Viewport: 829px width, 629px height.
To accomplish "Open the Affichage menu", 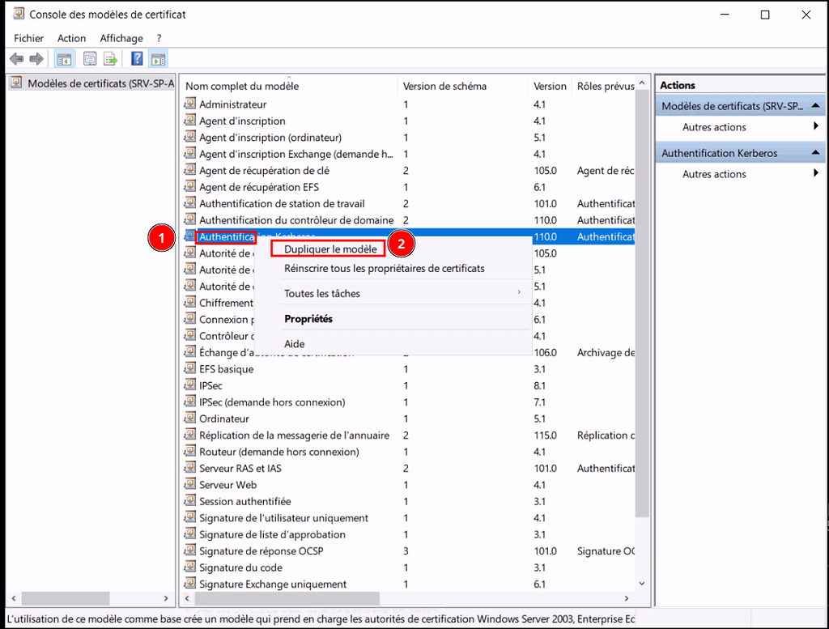I will tap(121, 38).
